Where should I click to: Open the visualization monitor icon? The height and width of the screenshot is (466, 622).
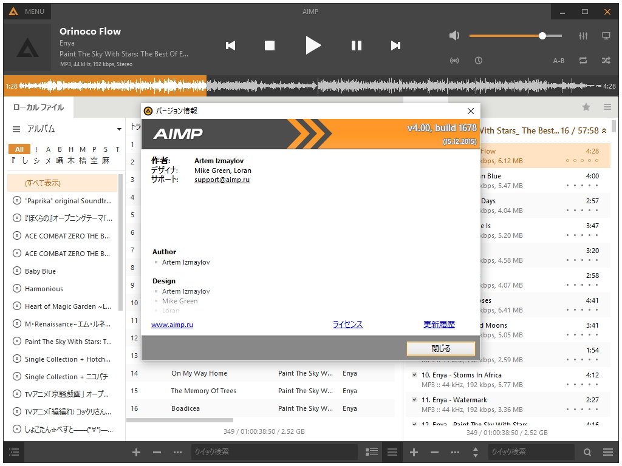pyautogui.click(x=606, y=36)
